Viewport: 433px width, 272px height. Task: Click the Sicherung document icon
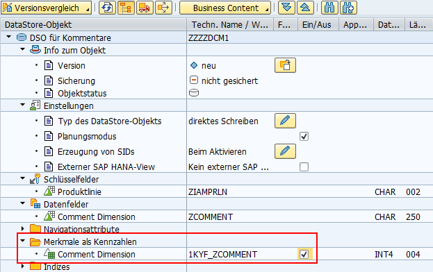click(x=49, y=80)
